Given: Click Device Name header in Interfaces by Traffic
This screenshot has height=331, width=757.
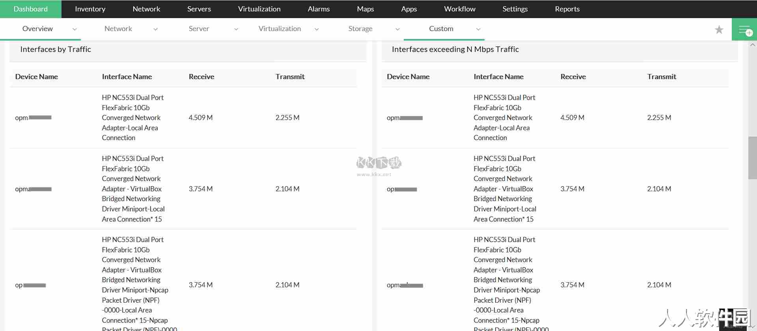Looking at the screenshot, I should pos(37,77).
